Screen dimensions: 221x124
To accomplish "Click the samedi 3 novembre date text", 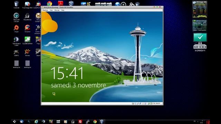I will 78,85.
